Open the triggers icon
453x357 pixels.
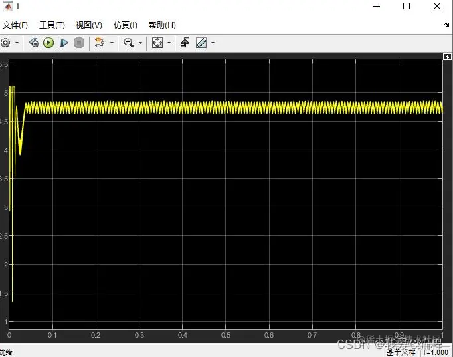[185, 43]
